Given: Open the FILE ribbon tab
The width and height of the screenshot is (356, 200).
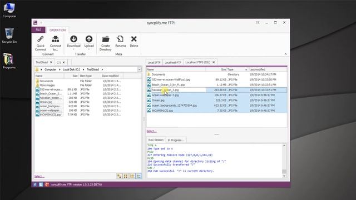Looking at the screenshot, I should pos(38,30).
